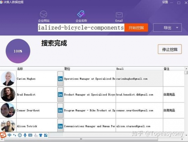This screenshot has width=188, height=142.
Task: Open the Sogou emoji smiley panel
Action: coord(20,135)
